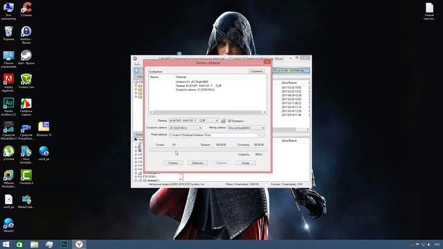Open the Привод drive dropdown
The image size is (443, 249).
(x=194, y=120)
